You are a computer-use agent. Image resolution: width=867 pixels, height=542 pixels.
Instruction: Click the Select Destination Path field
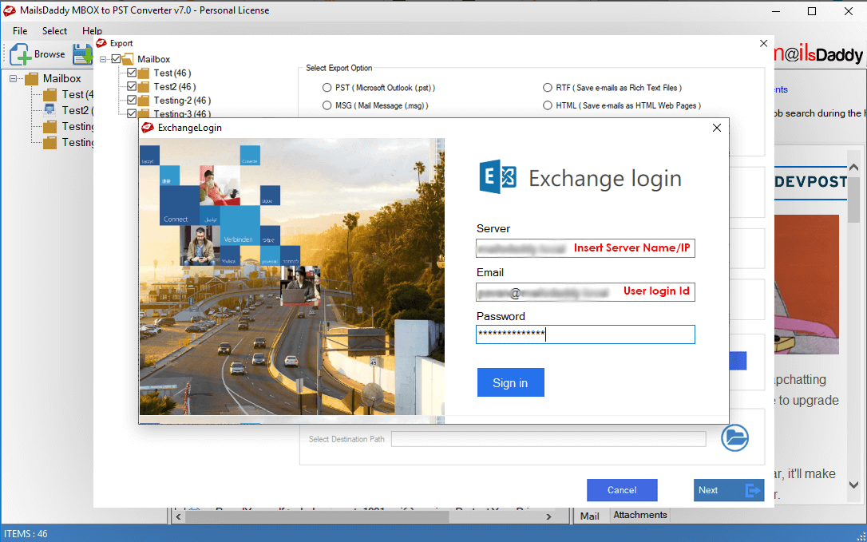[x=548, y=439]
